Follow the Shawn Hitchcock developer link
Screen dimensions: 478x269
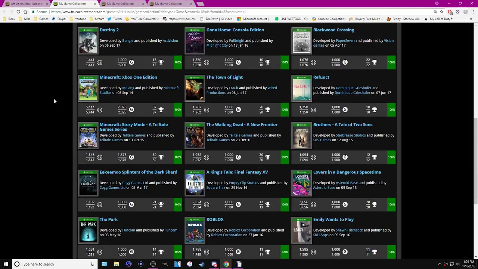[349, 230]
